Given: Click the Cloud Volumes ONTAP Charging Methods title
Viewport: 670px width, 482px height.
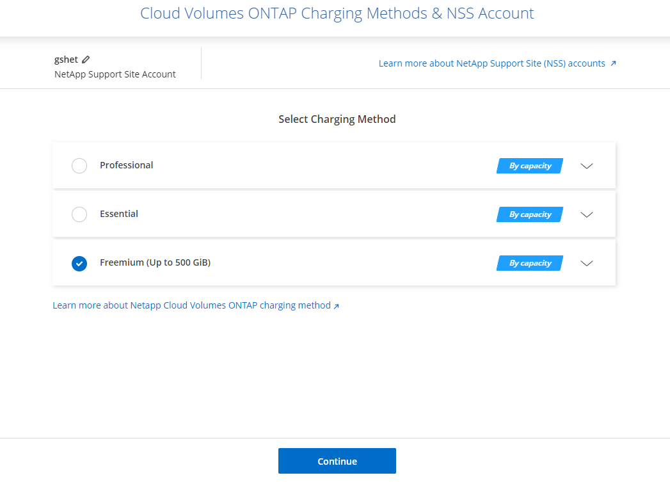Looking at the screenshot, I should click(337, 13).
